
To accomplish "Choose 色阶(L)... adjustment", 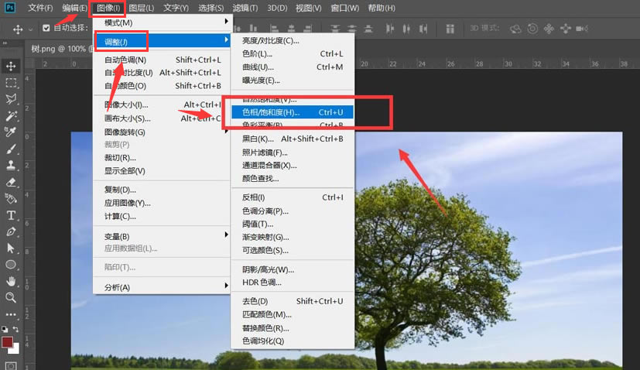I will click(x=293, y=53).
